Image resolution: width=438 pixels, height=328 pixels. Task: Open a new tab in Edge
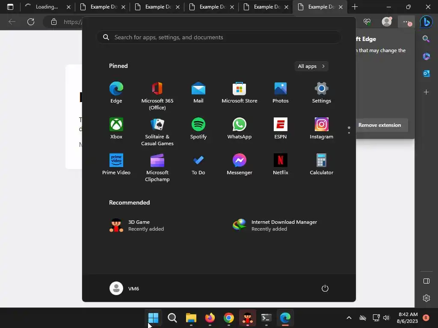tap(355, 7)
